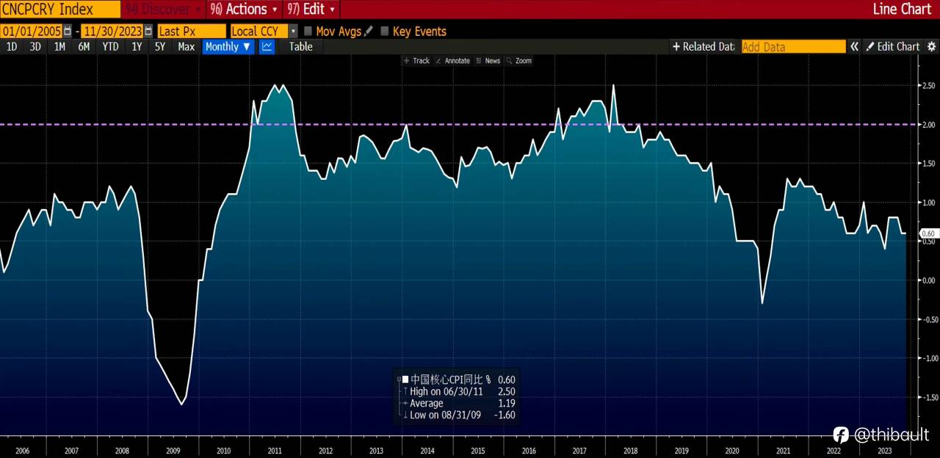Open chart settings gear icon

pos(931,46)
